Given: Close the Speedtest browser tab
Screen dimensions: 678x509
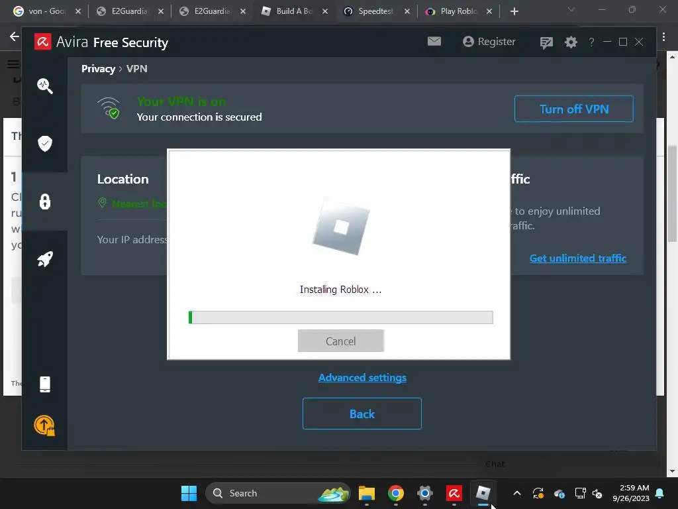Looking at the screenshot, I should [x=407, y=11].
